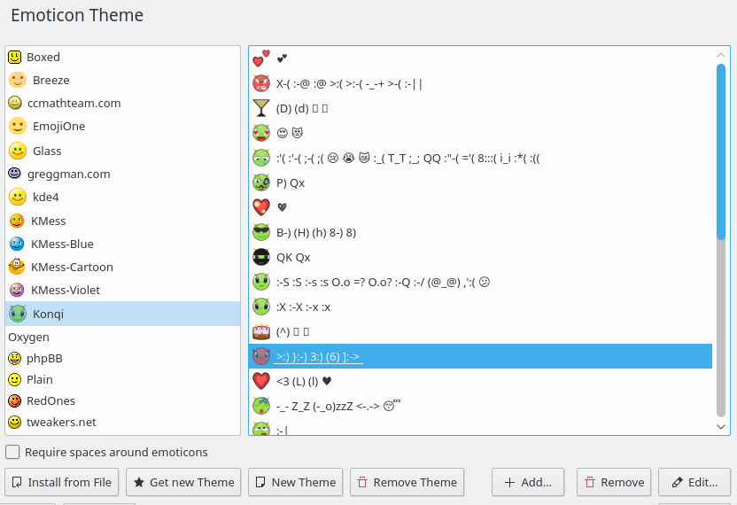
Task: Click the ninja black-mask emoticon icon
Action: (x=260, y=258)
